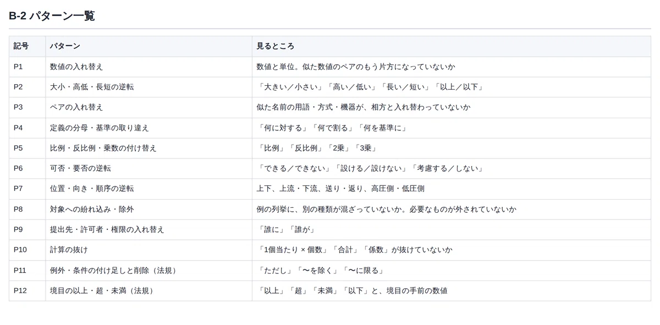Click the description '「比例」「反比例」「2乗」「3乗」'
660x325 pixels.
pyautogui.click(x=318, y=148)
